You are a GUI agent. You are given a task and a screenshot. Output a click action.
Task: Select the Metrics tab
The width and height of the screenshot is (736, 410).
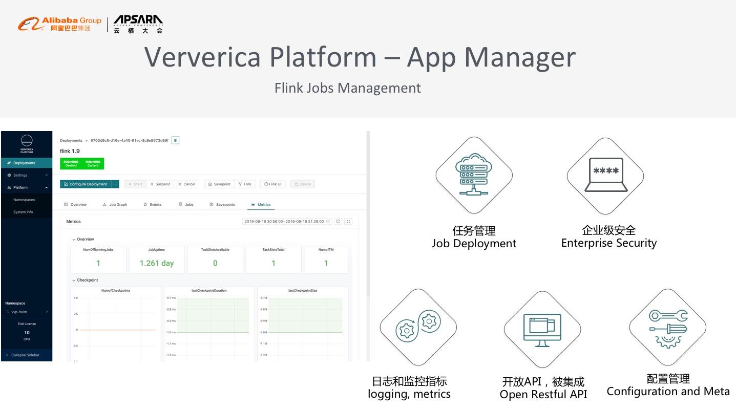click(x=261, y=205)
